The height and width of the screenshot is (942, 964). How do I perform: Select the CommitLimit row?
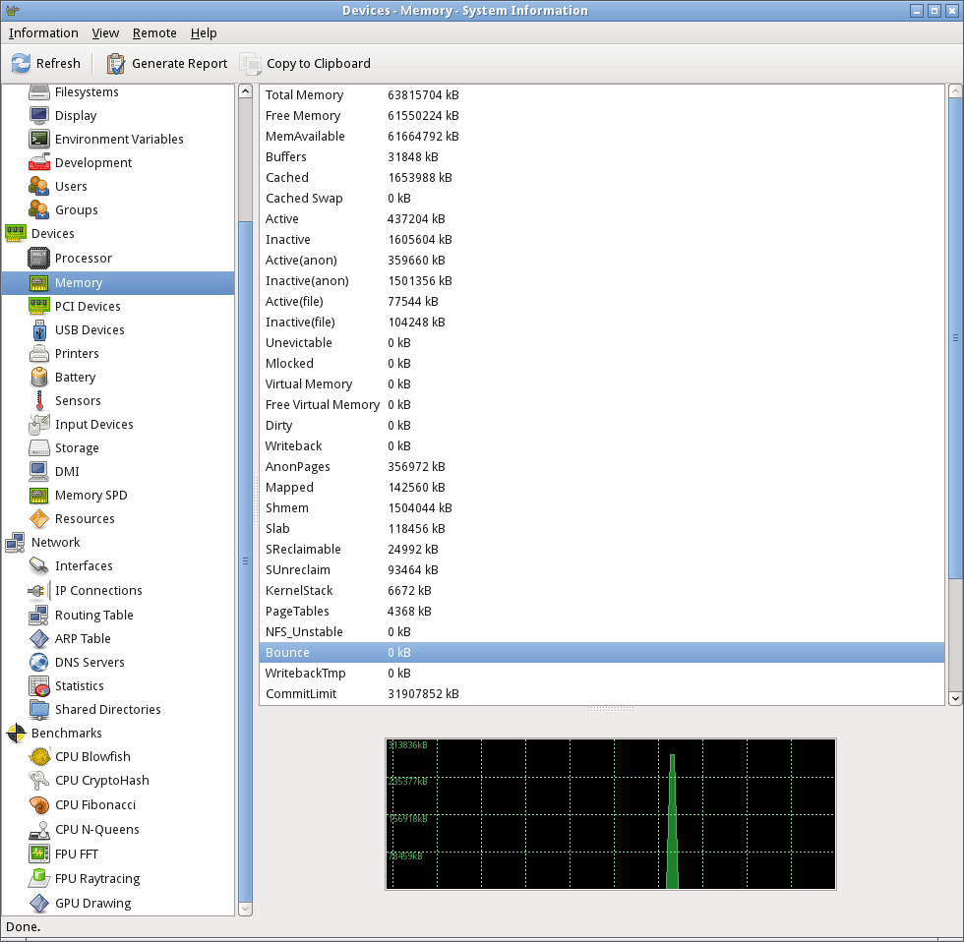(602, 694)
